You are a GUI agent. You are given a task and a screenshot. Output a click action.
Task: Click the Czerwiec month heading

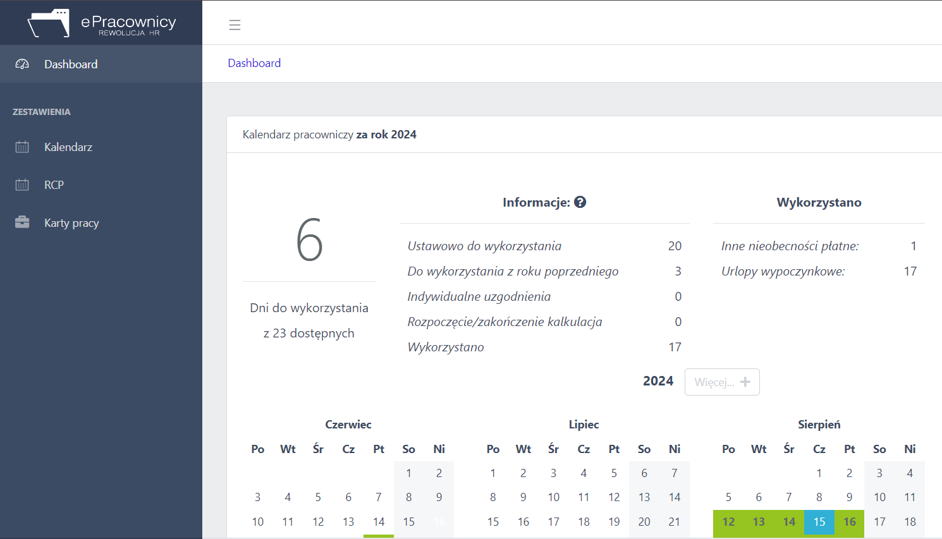(x=348, y=425)
